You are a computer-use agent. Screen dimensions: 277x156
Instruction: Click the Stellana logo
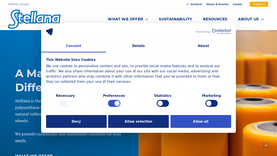34,19
